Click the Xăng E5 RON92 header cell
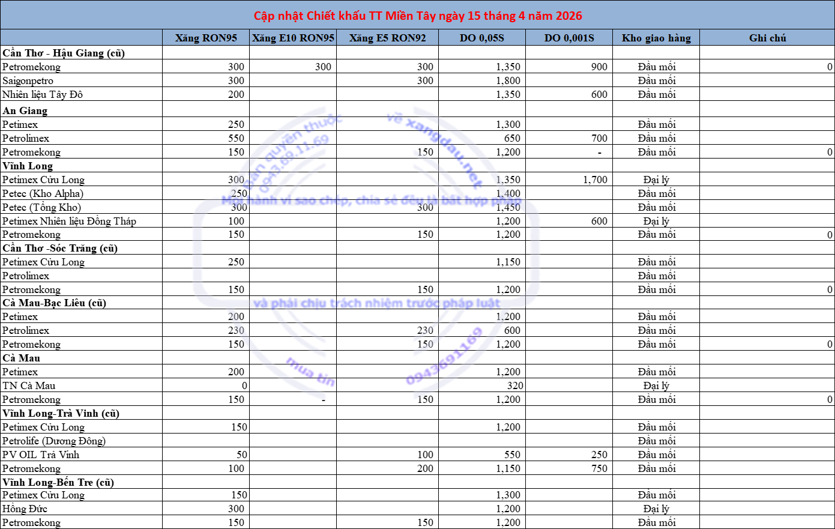This screenshot has height=529, width=835. [x=387, y=38]
